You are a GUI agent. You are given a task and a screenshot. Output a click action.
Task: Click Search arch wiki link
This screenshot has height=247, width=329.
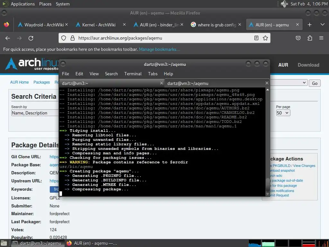[276, 176]
